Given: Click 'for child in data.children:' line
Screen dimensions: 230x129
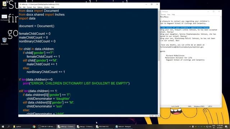Looking at the screenshot, I should click(x=37, y=49).
